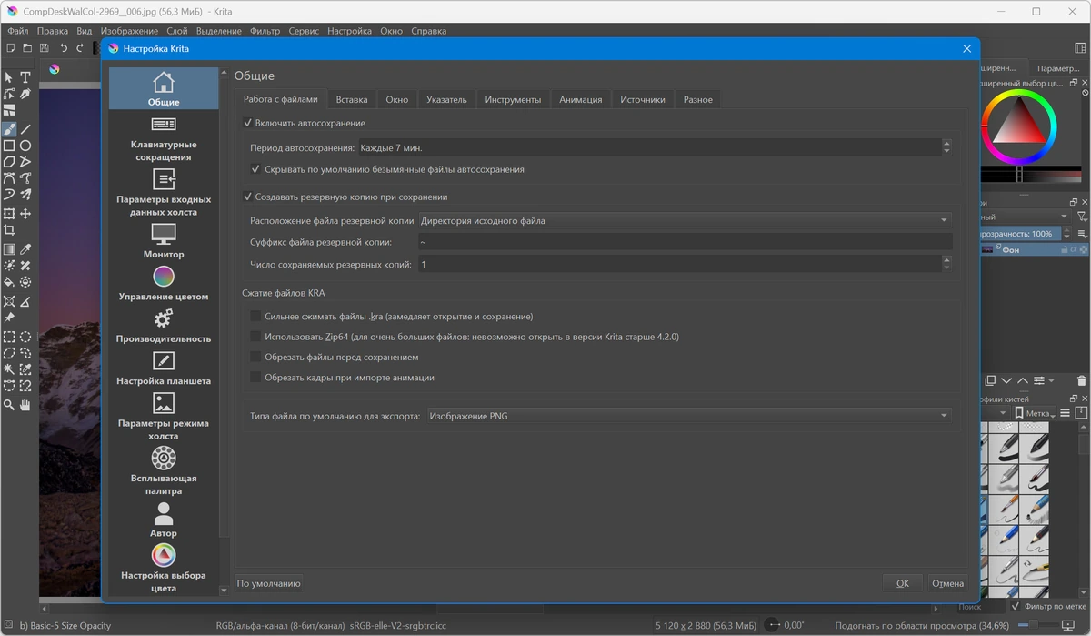1091x636 pixels.
Task: Choose the Measure tool
Action: (x=26, y=300)
